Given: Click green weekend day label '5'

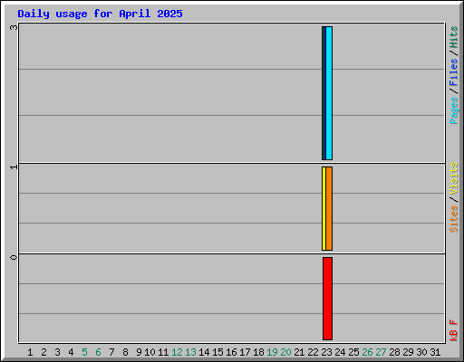Looking at the screenshot, I should pyautogui.click(x=84, y=352).
